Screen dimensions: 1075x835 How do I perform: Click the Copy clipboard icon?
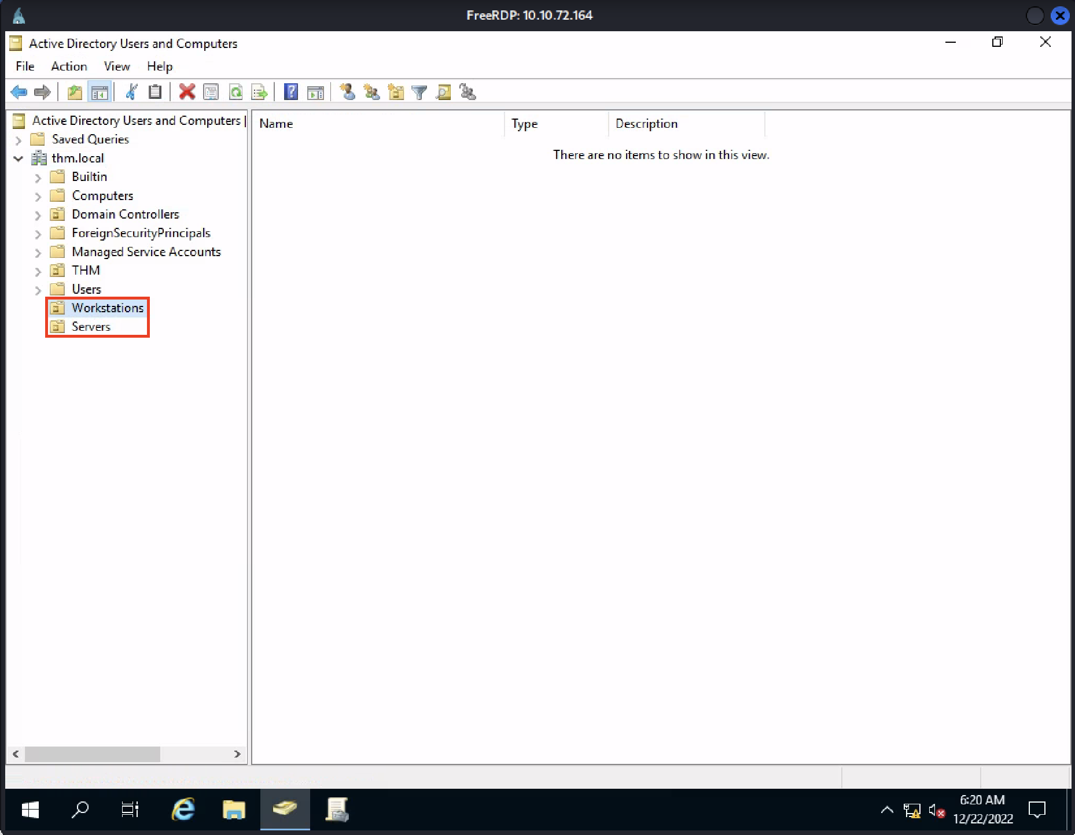[155, 92]
